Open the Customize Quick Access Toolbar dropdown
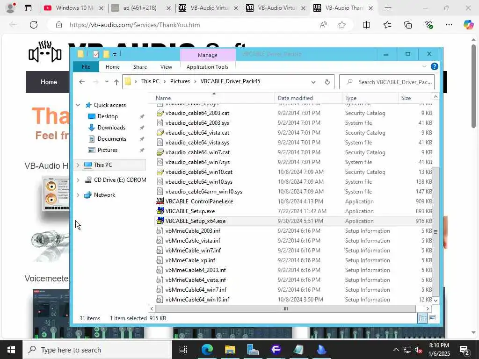This screenshot has height=359, width=479. (115, 55)
